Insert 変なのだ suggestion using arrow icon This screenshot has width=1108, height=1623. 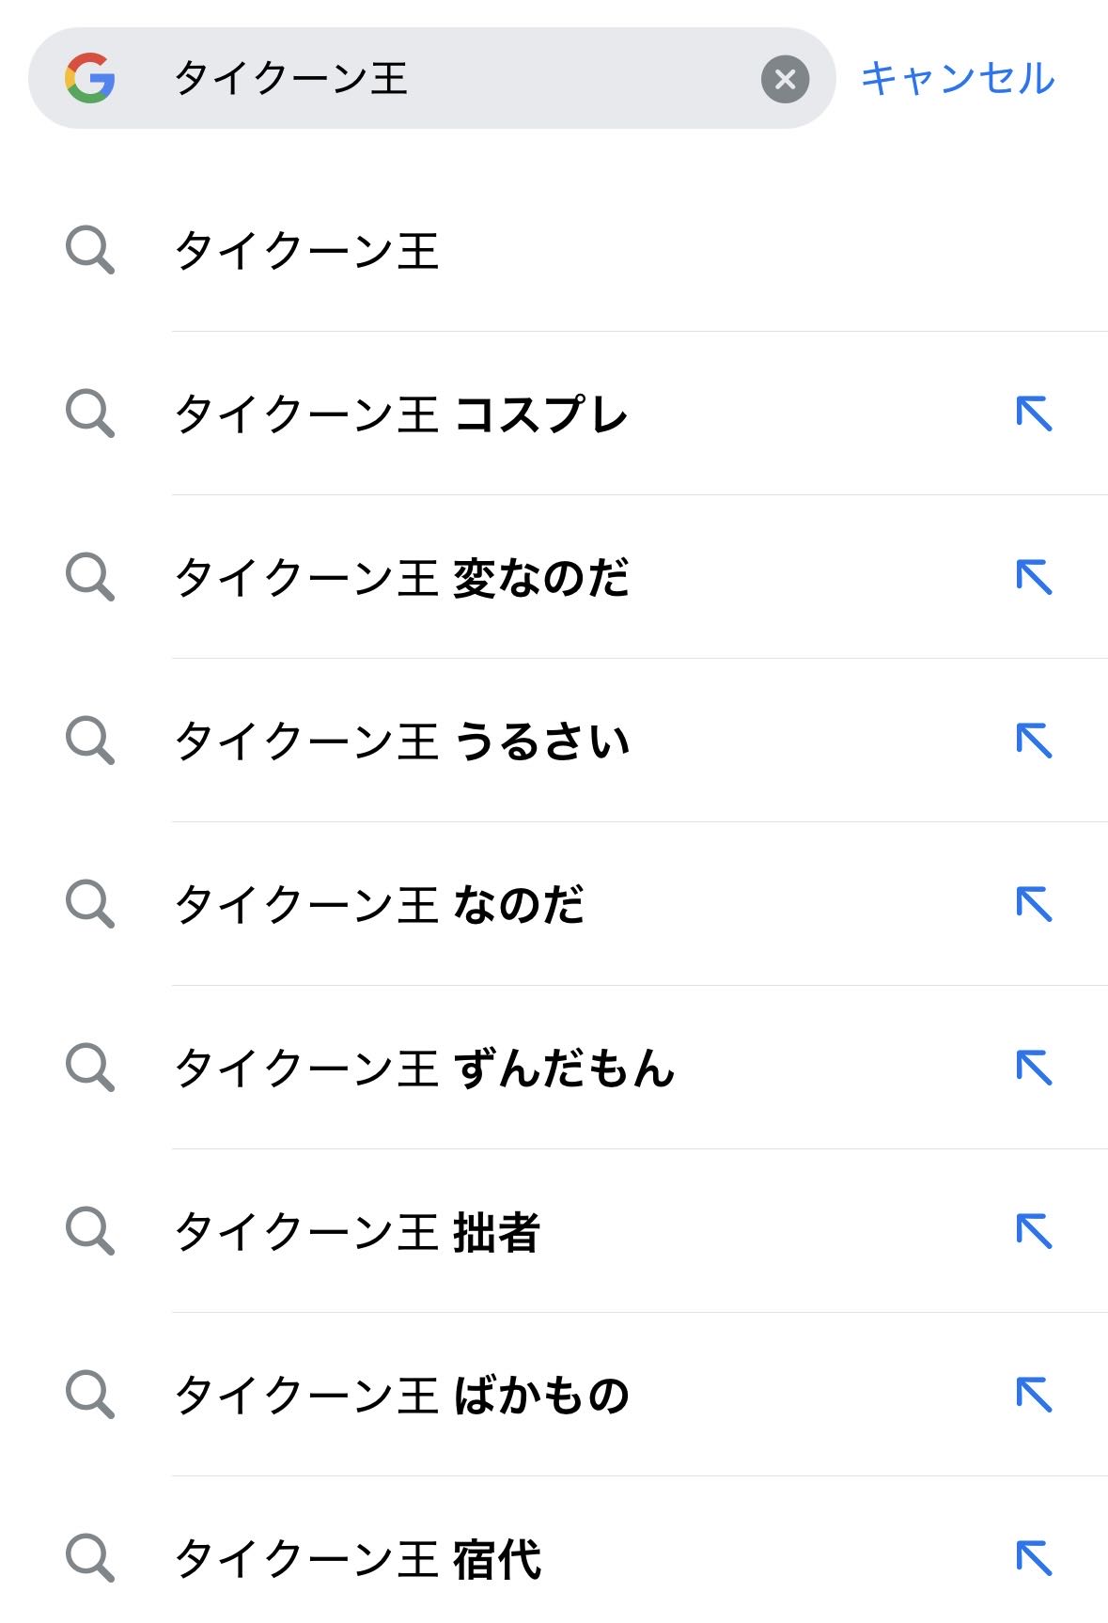pyautogui.click(x=1034, y=577)
